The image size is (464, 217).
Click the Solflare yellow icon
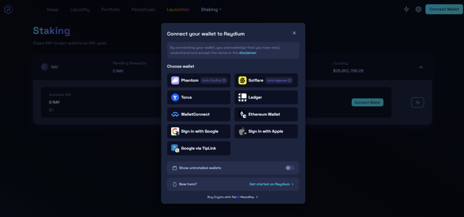(x=242, y=80)
